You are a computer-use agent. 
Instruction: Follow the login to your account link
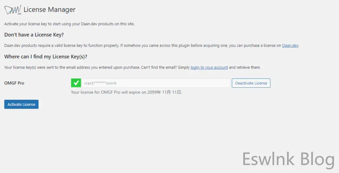point(209,67)
